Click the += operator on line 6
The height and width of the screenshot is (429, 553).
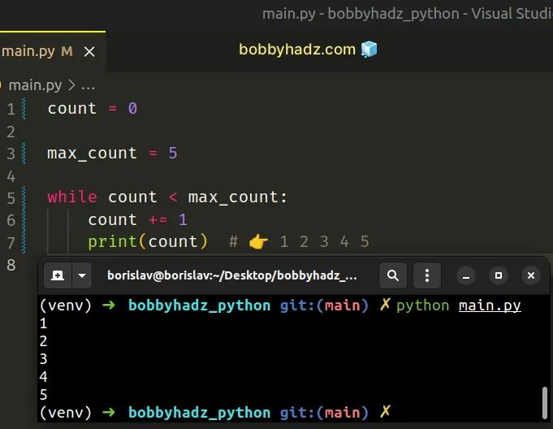(x=158, y=220)
